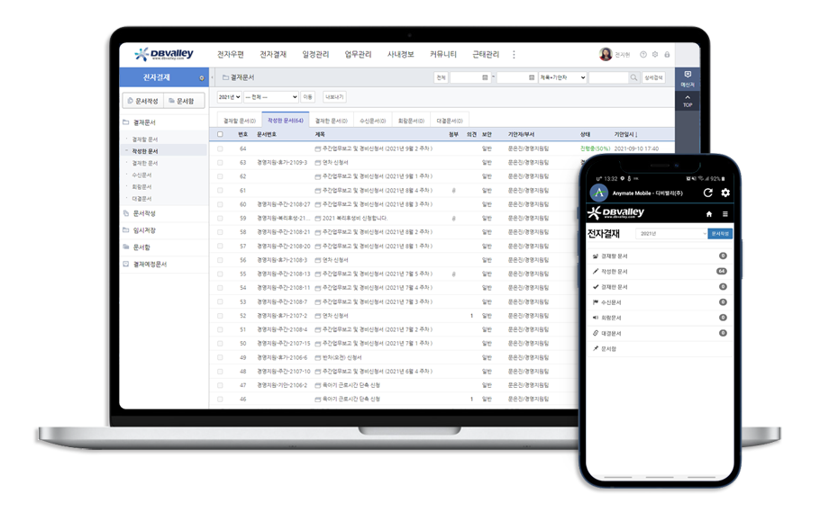The image size is (820, 512).
Task: Sort by the 기안일시 column header
Action: [625, 134]
